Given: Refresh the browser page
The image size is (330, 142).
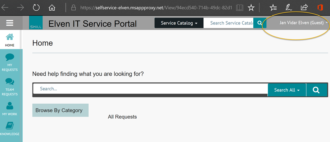Looking at the screenshot, I should 36,8.
